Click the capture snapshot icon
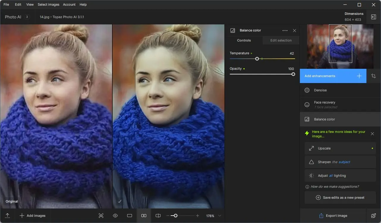 (101, 216)
